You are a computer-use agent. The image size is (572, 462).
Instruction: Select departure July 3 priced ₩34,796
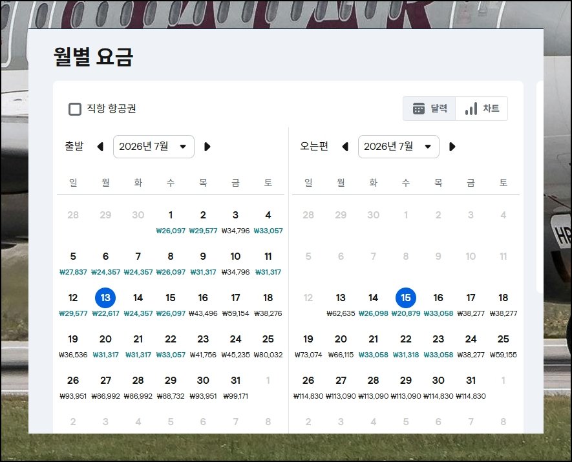235,222
